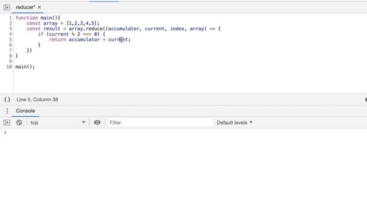
Task: Toggle live expression eye icon
Action: click(x=97, y=122)
